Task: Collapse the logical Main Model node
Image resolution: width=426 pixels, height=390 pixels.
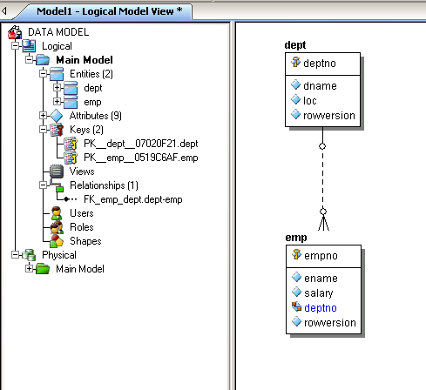Action: [29, 60]
